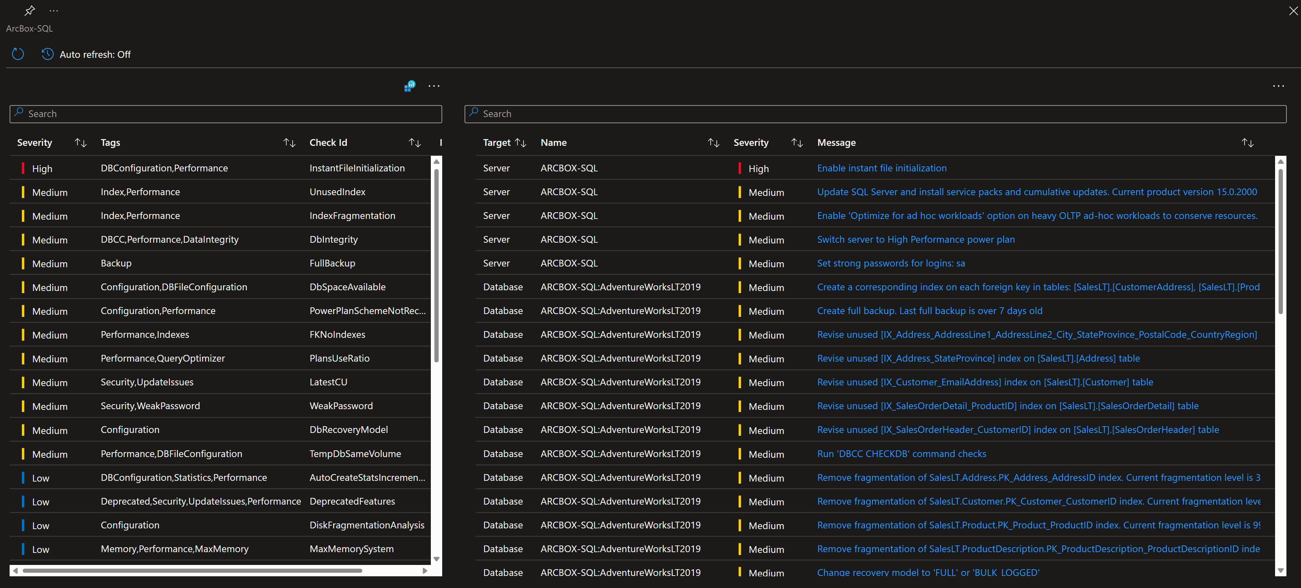
Task: Sort right table by Target column
Action: click(521, 143)
